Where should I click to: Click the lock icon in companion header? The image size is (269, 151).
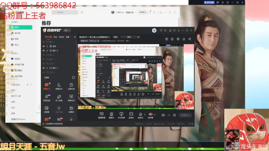click(x=172, y=39)
